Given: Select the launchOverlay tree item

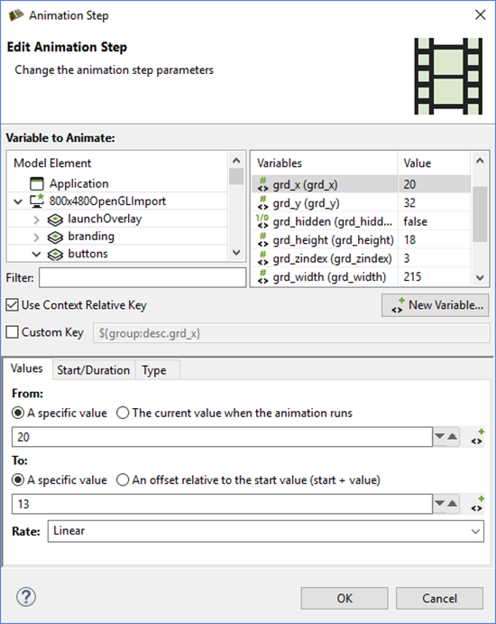Looking at the screenshot, I should [105, 219].
